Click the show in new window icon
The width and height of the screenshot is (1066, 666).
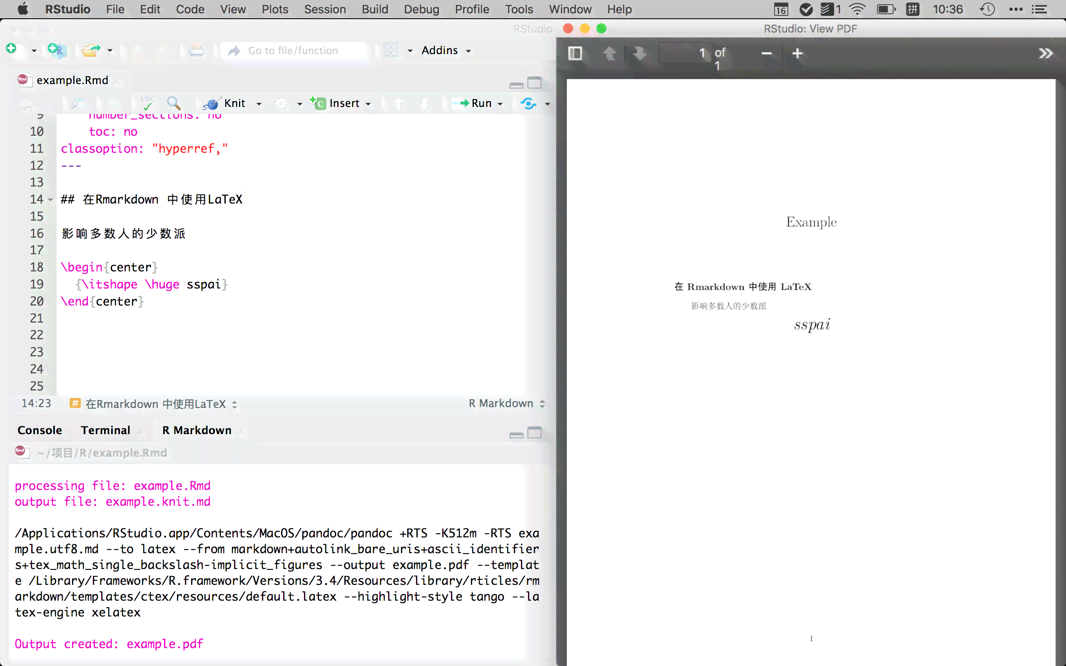click(x=78, y=104)
